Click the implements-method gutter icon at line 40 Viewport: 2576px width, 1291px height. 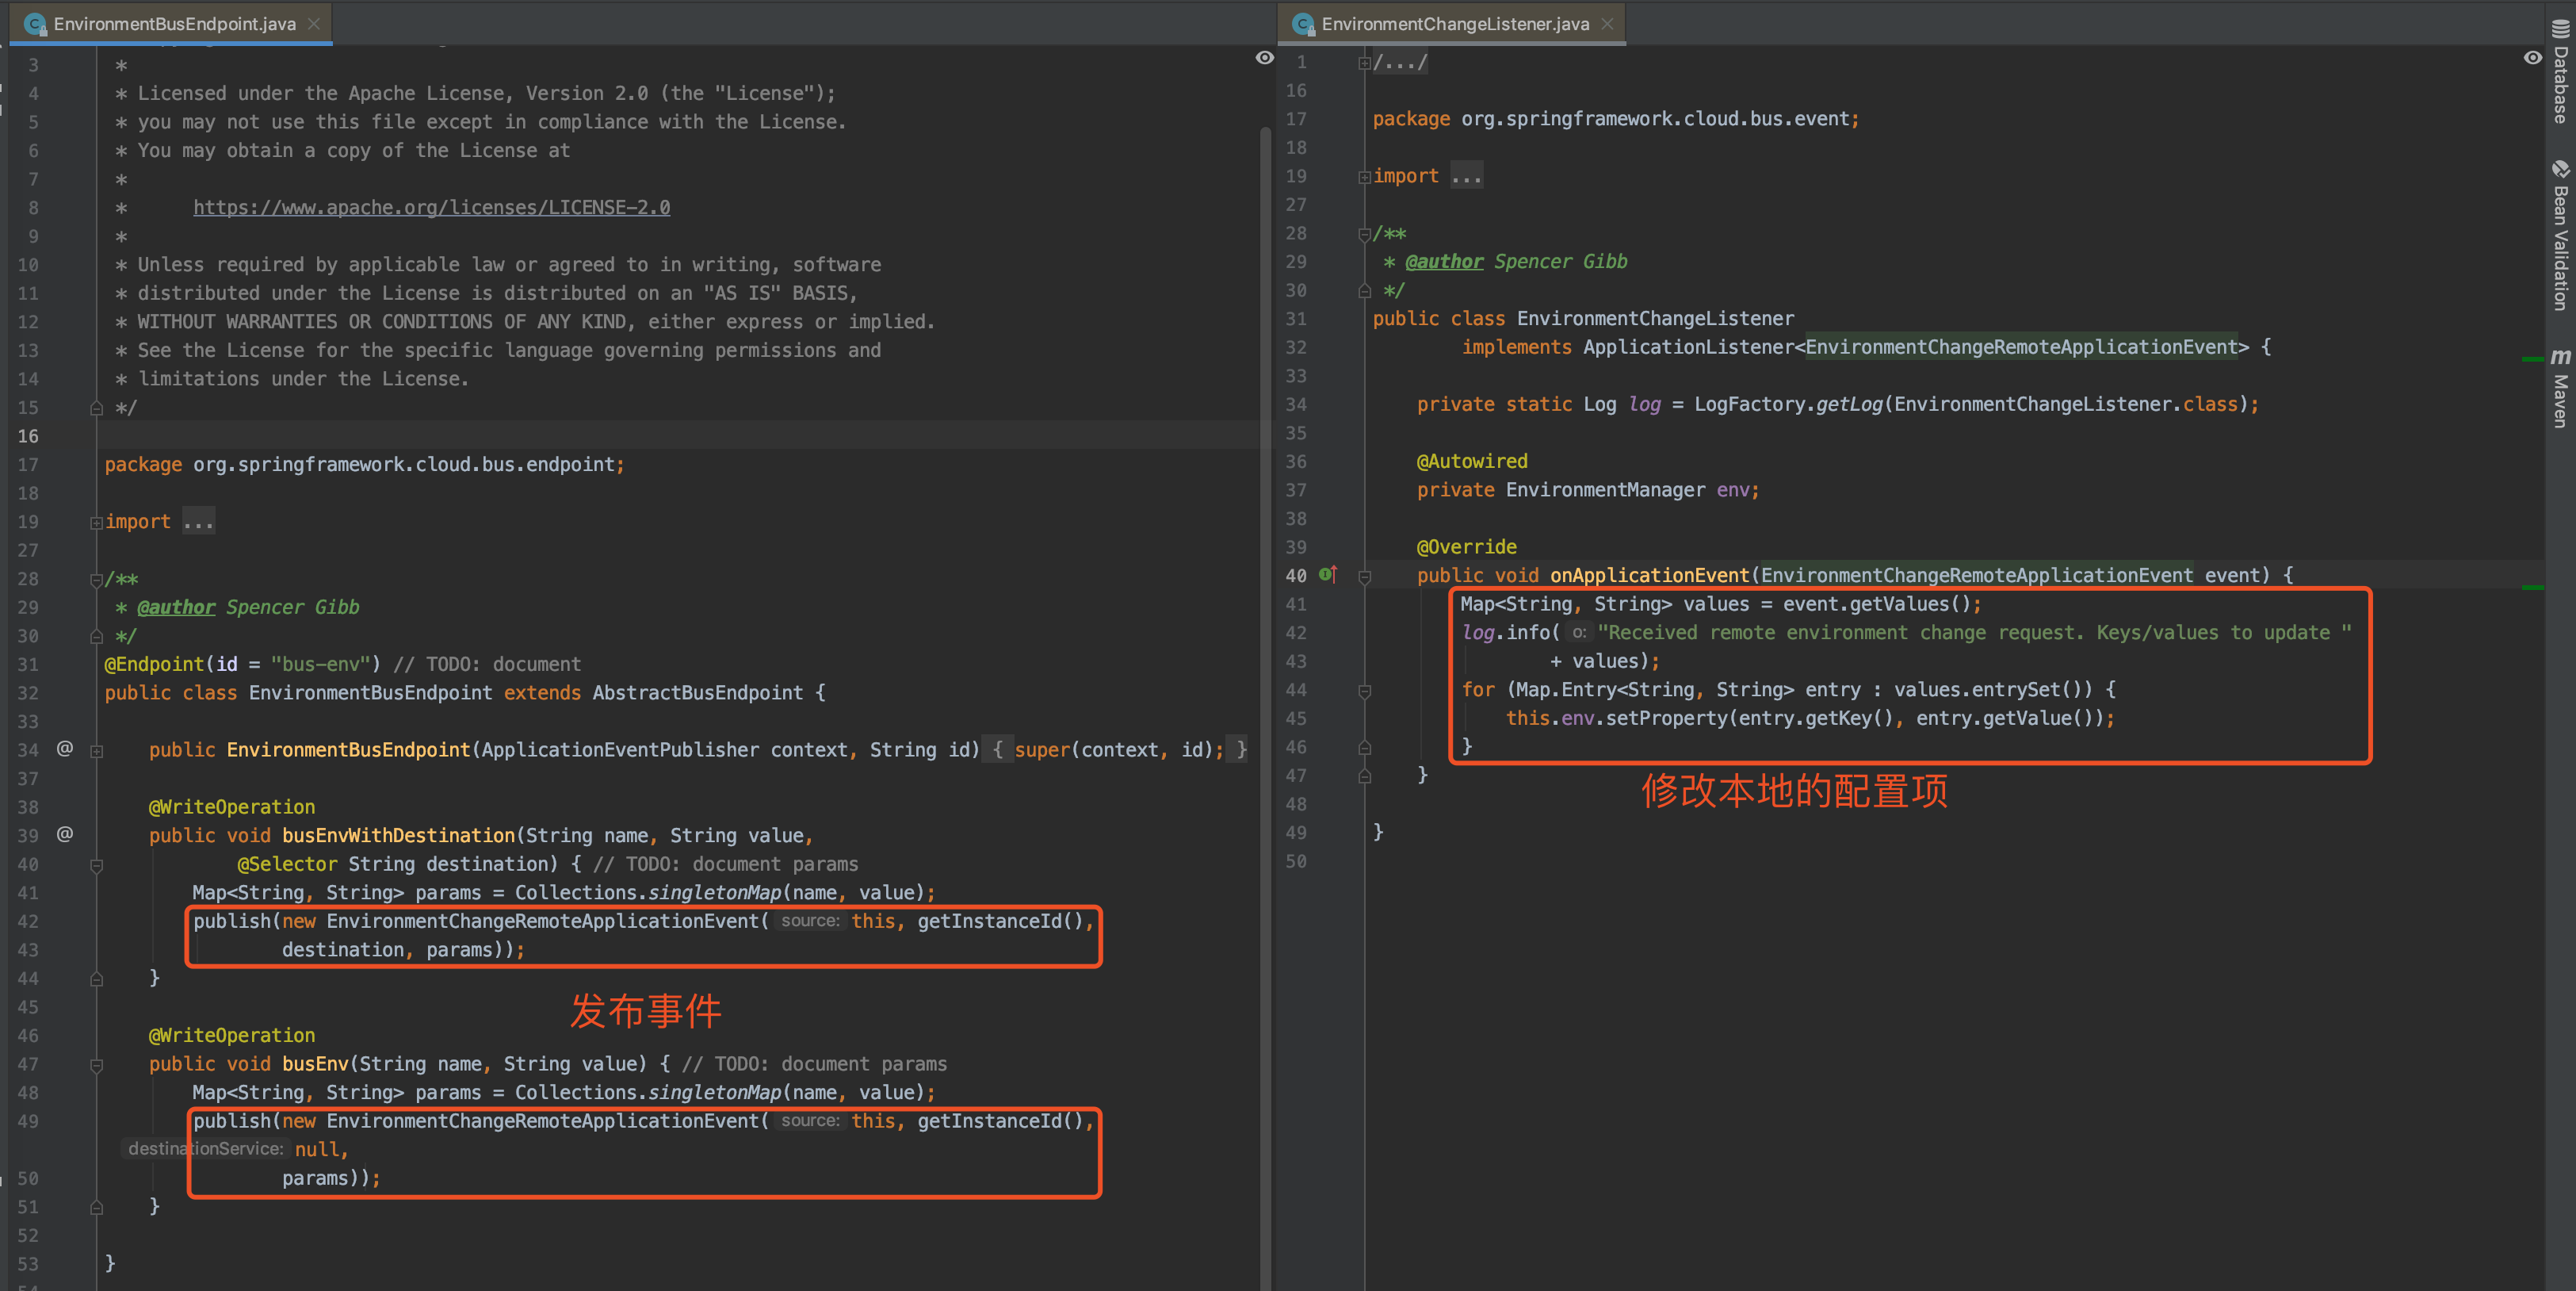pos(1328,574)
